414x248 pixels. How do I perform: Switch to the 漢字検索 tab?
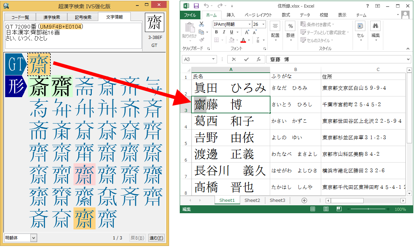[52, 17]
